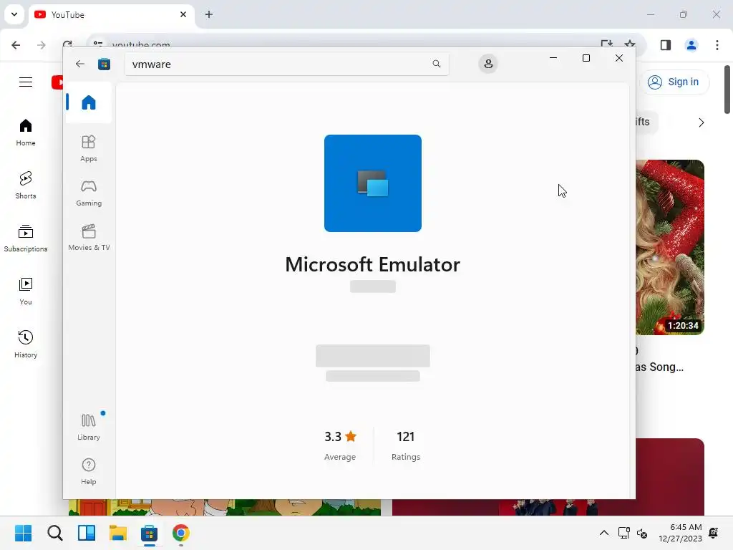
Task: Click the muted volume tray icon
Action: click(x=642, y=533)
